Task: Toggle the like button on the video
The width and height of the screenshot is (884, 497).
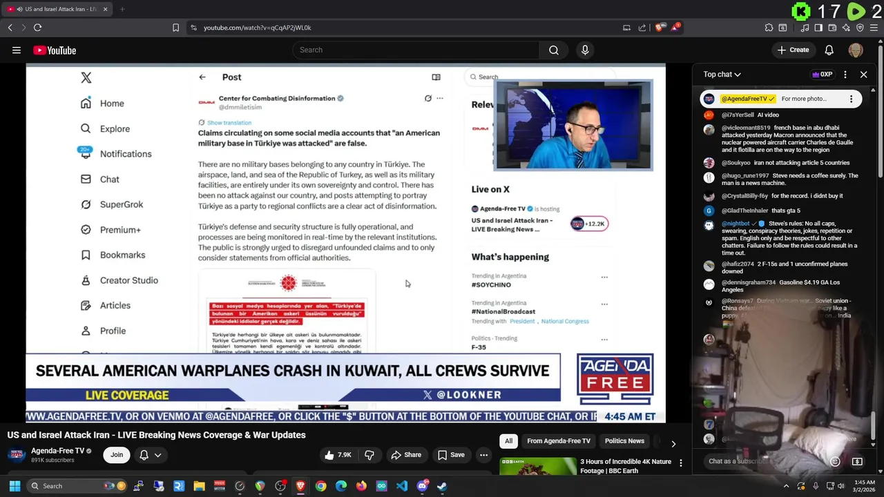Action: pyautogui.click(x=338, y=455)
